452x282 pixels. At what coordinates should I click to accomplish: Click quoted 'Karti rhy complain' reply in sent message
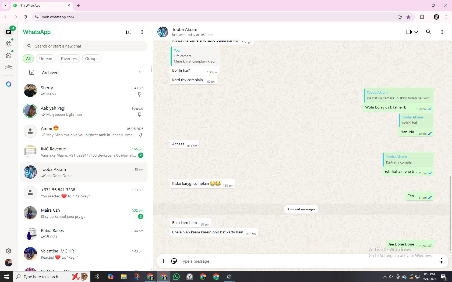click(x=408, y=160)
